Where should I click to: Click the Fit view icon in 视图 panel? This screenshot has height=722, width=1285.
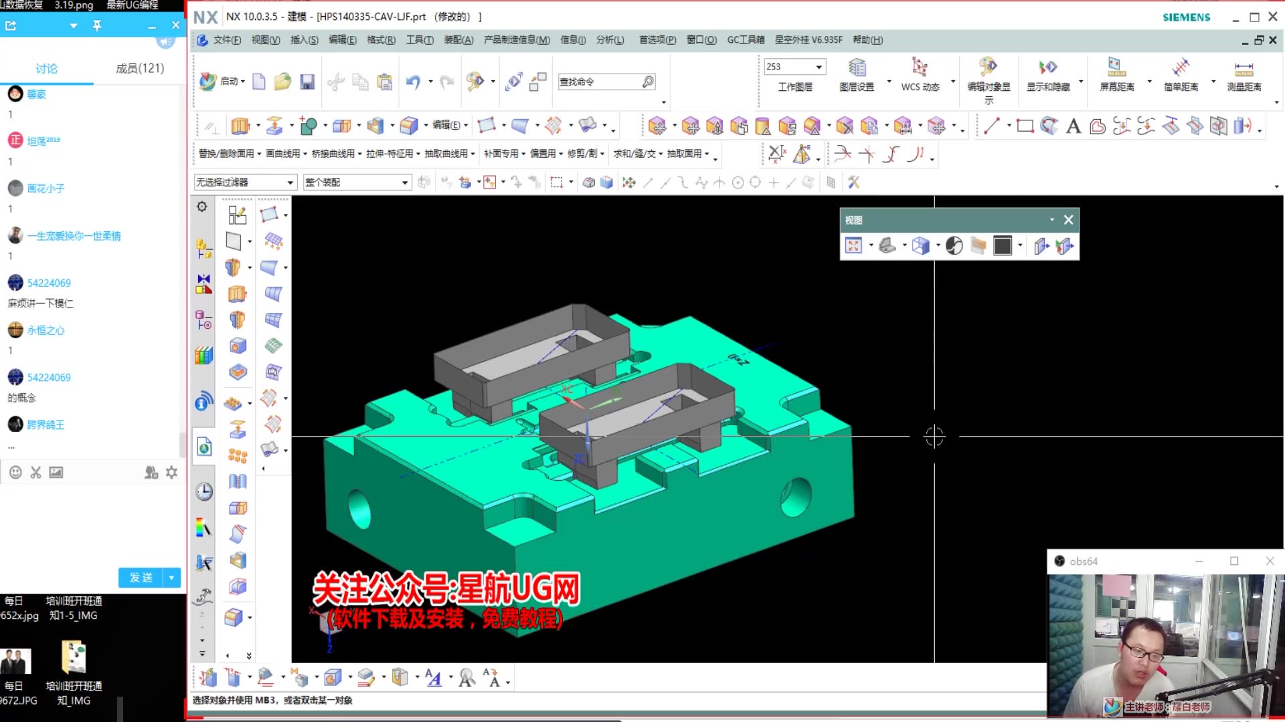(853, 246)
